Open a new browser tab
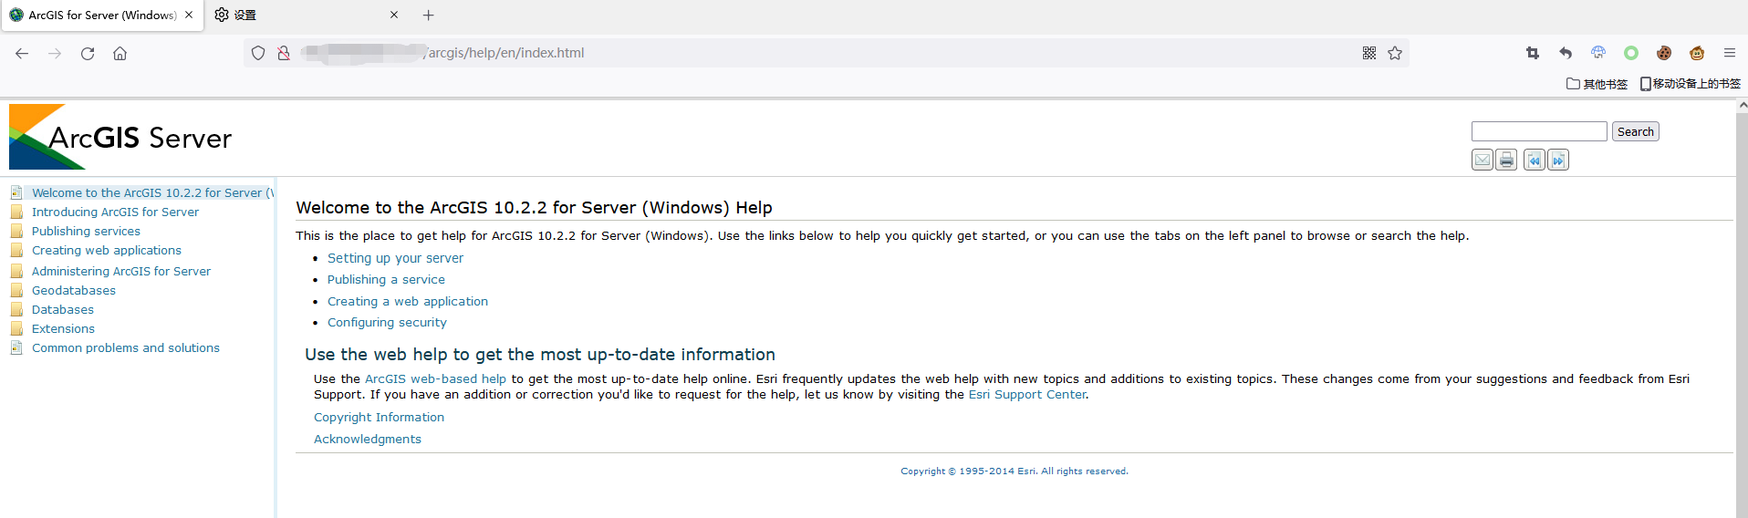 click(x=428, y=16)
